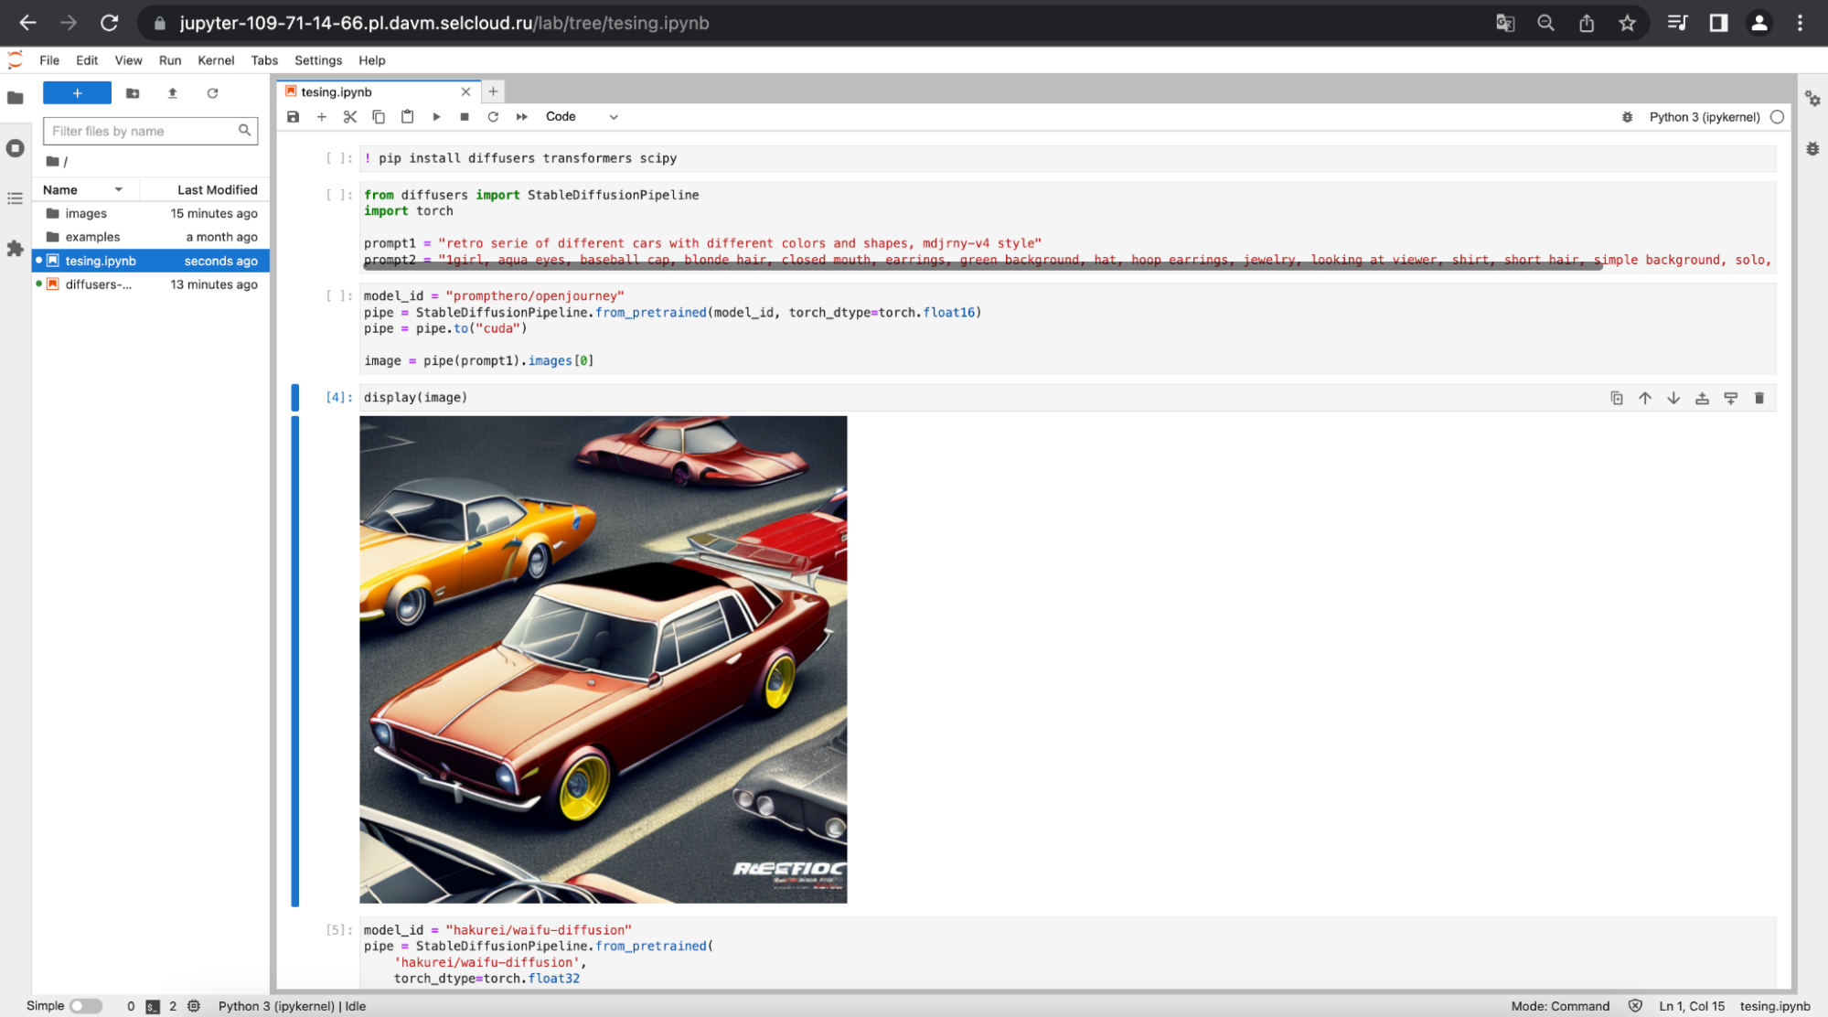1828x1017 pixels.
Task: Cut the selected cell with scissors icon
Action: (x=350, y=117)
